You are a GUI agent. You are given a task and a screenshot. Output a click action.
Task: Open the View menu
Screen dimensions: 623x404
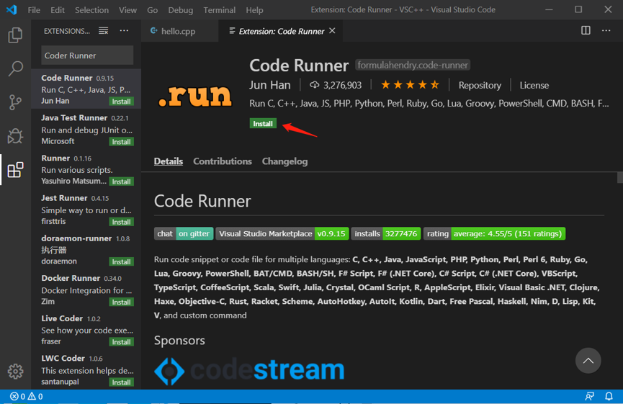[x=128, y=10]
